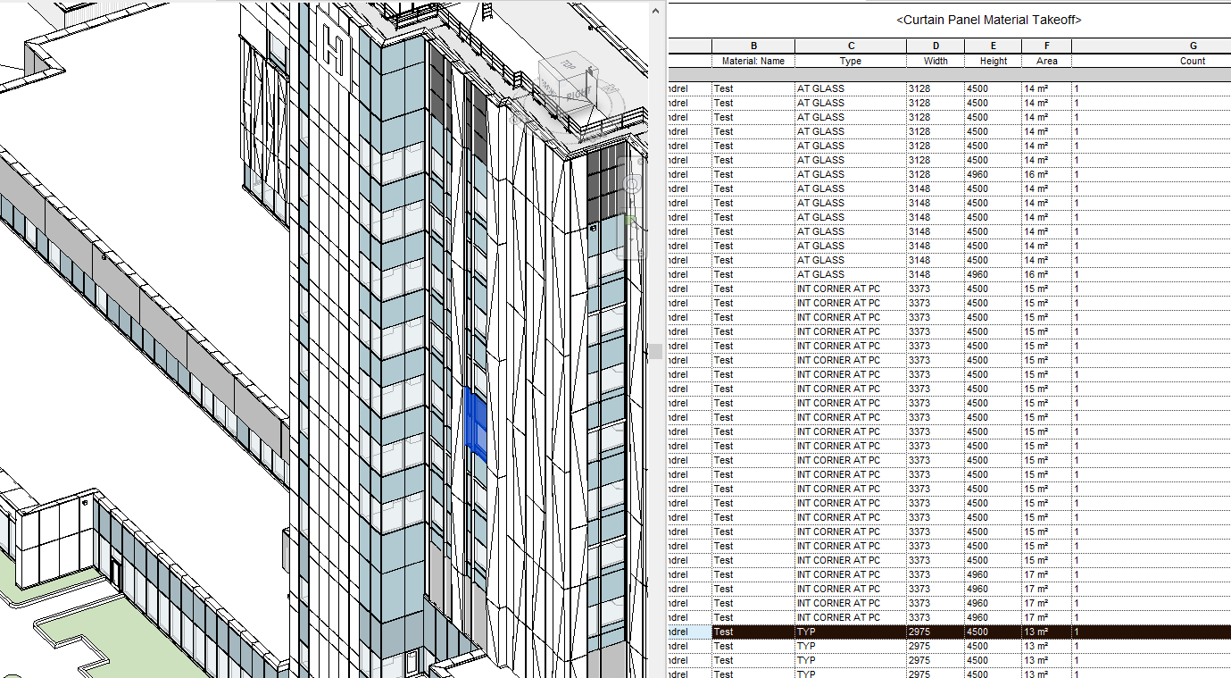Screen dimensions: 1231x678
Task: Select the Type column header in the schedule
Action: coord(850,61)
